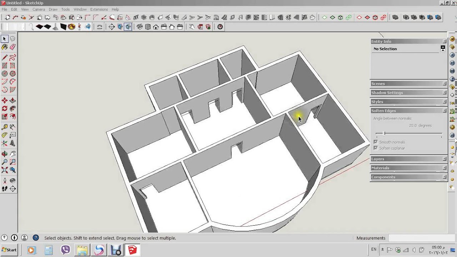Toggle Soften coplanar checkbox

click(376, 148)
